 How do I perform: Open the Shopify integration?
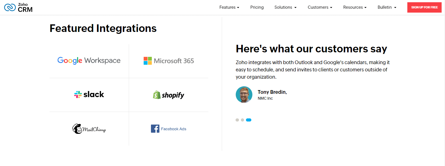pyautogui.click(x=168, y=95)
